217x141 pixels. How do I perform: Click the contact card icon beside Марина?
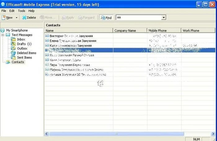point(47,70)
